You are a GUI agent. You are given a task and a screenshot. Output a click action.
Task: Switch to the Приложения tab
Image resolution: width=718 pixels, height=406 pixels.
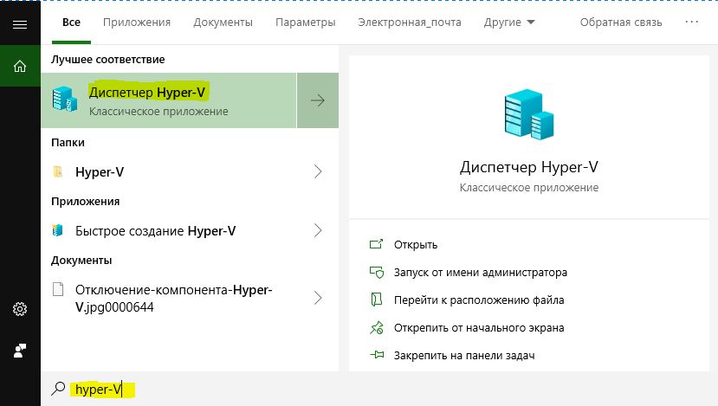point(137,23)
